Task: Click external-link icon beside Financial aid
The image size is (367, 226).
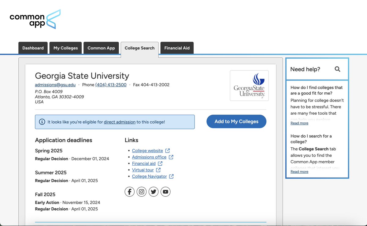Action: point(160,163)
